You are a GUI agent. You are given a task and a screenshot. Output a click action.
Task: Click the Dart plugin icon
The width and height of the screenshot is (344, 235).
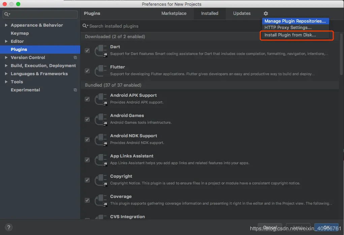click(101, 51)
